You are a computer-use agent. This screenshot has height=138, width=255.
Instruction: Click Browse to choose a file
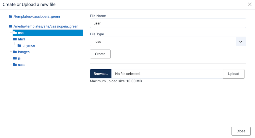pos(101,74)
